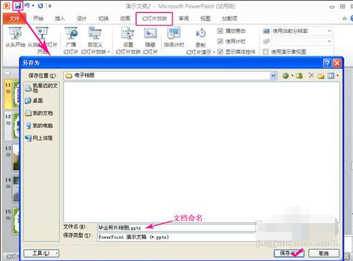The height and width of the screenshot is (261, 353).
Task: Switch to the Insert (插入) tab
Action: [x=59, y=19]
